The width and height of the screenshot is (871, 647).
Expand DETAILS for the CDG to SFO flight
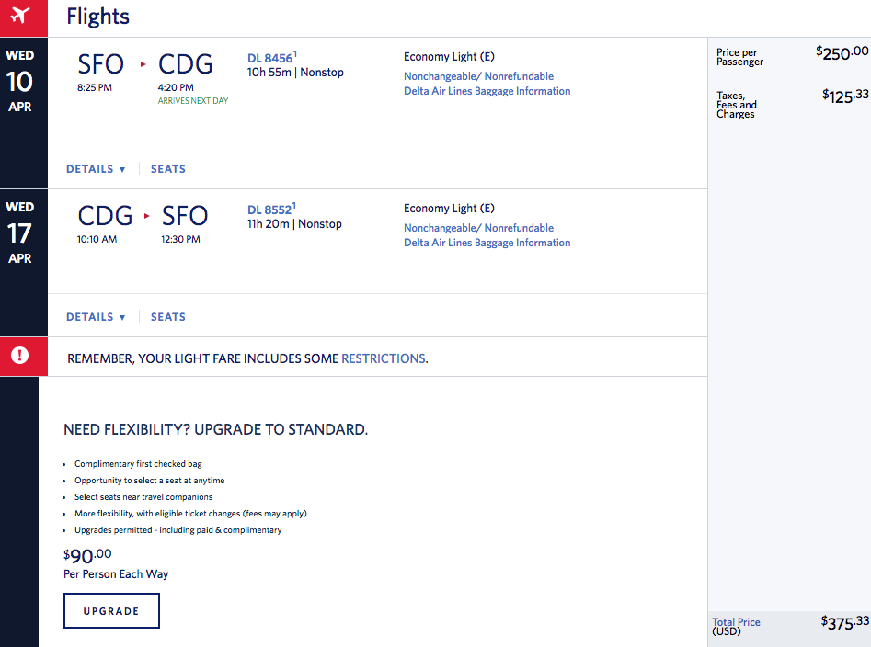(96, 317)
